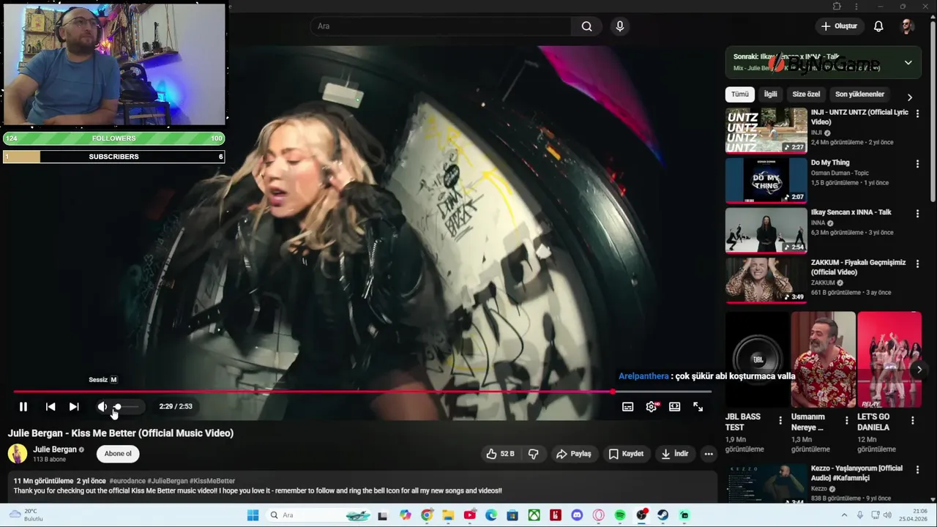The height and width of the screenshot is (527, 937).
Task: Toggle subtitles with the captions button
Action: (x=627, y=406)
